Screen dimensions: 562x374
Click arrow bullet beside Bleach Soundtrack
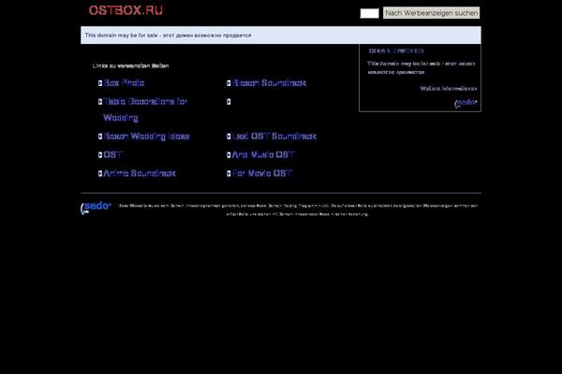tap(229, 83)
